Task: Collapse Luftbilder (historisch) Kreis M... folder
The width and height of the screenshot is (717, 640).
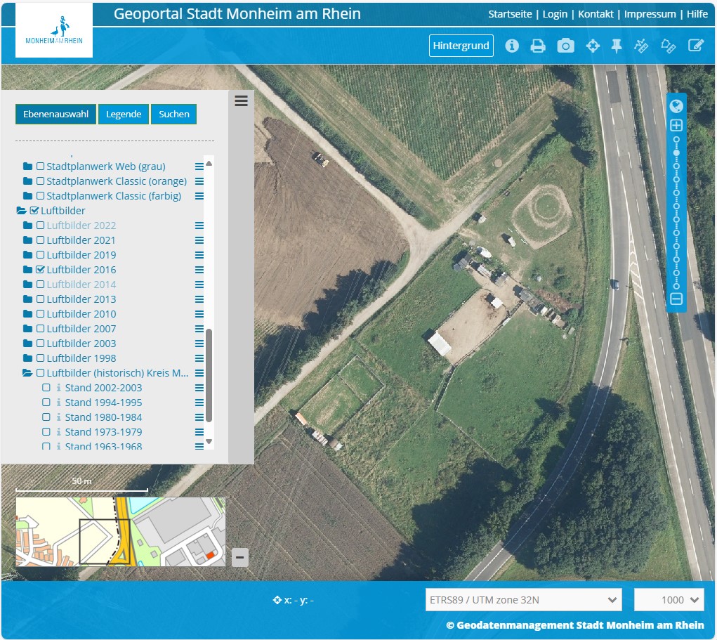Action: click(27, 373)
